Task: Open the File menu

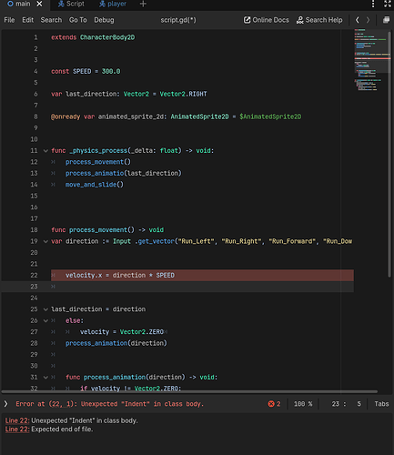Action: 9,20
